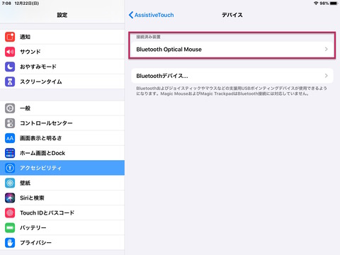
Task: Open the Bluetooth Optical Mouse device
Action: (232, 50)
